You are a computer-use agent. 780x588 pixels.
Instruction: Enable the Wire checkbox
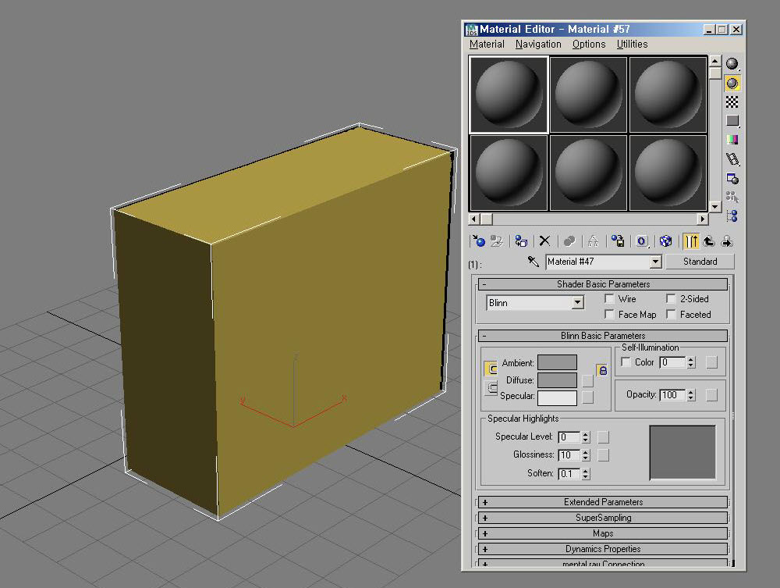(609, 299)
